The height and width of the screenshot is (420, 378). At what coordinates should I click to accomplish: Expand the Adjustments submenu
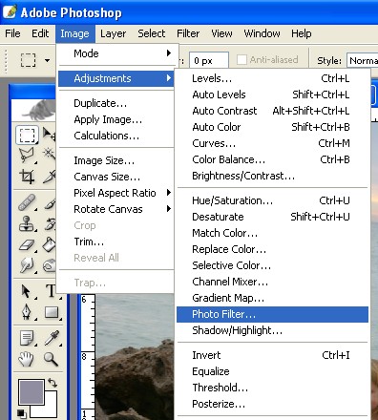point(115,78)
